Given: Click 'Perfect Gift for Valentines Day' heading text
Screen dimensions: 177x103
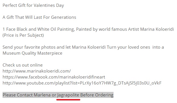Looking at the screenshot, I should pyautogui.click(x=33, y=5).
